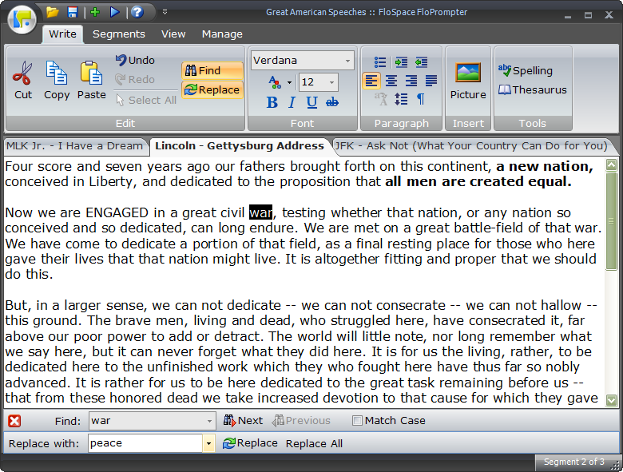Expand the Replace with dropdown arrow
The height and width of the screenshot is (472, 623).
208,443
